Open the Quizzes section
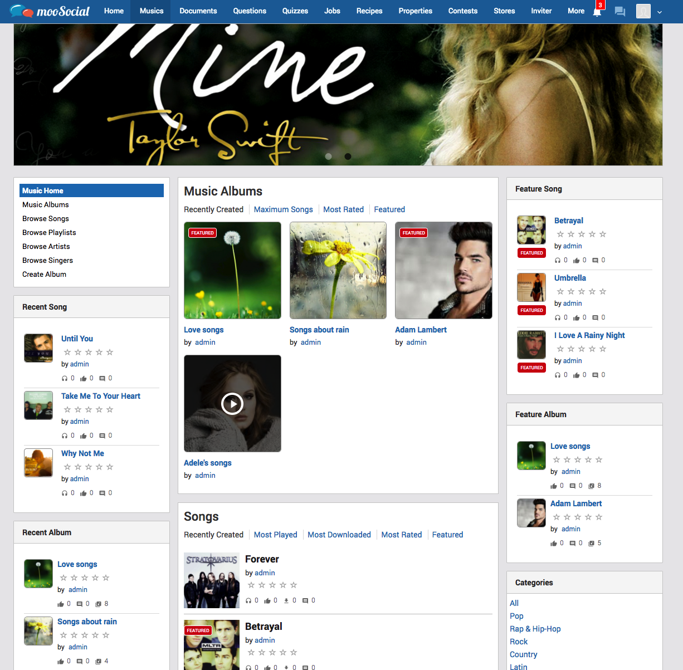 295,11
